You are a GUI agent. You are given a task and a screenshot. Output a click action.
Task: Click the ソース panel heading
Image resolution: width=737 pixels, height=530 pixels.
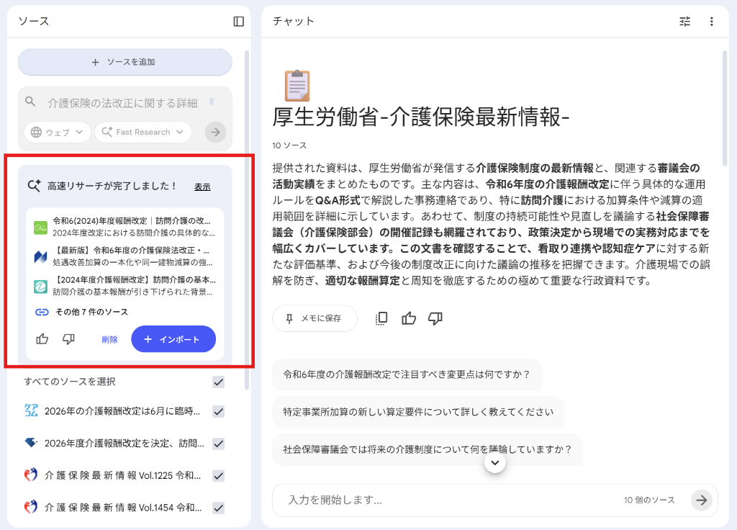pos(33,21)
